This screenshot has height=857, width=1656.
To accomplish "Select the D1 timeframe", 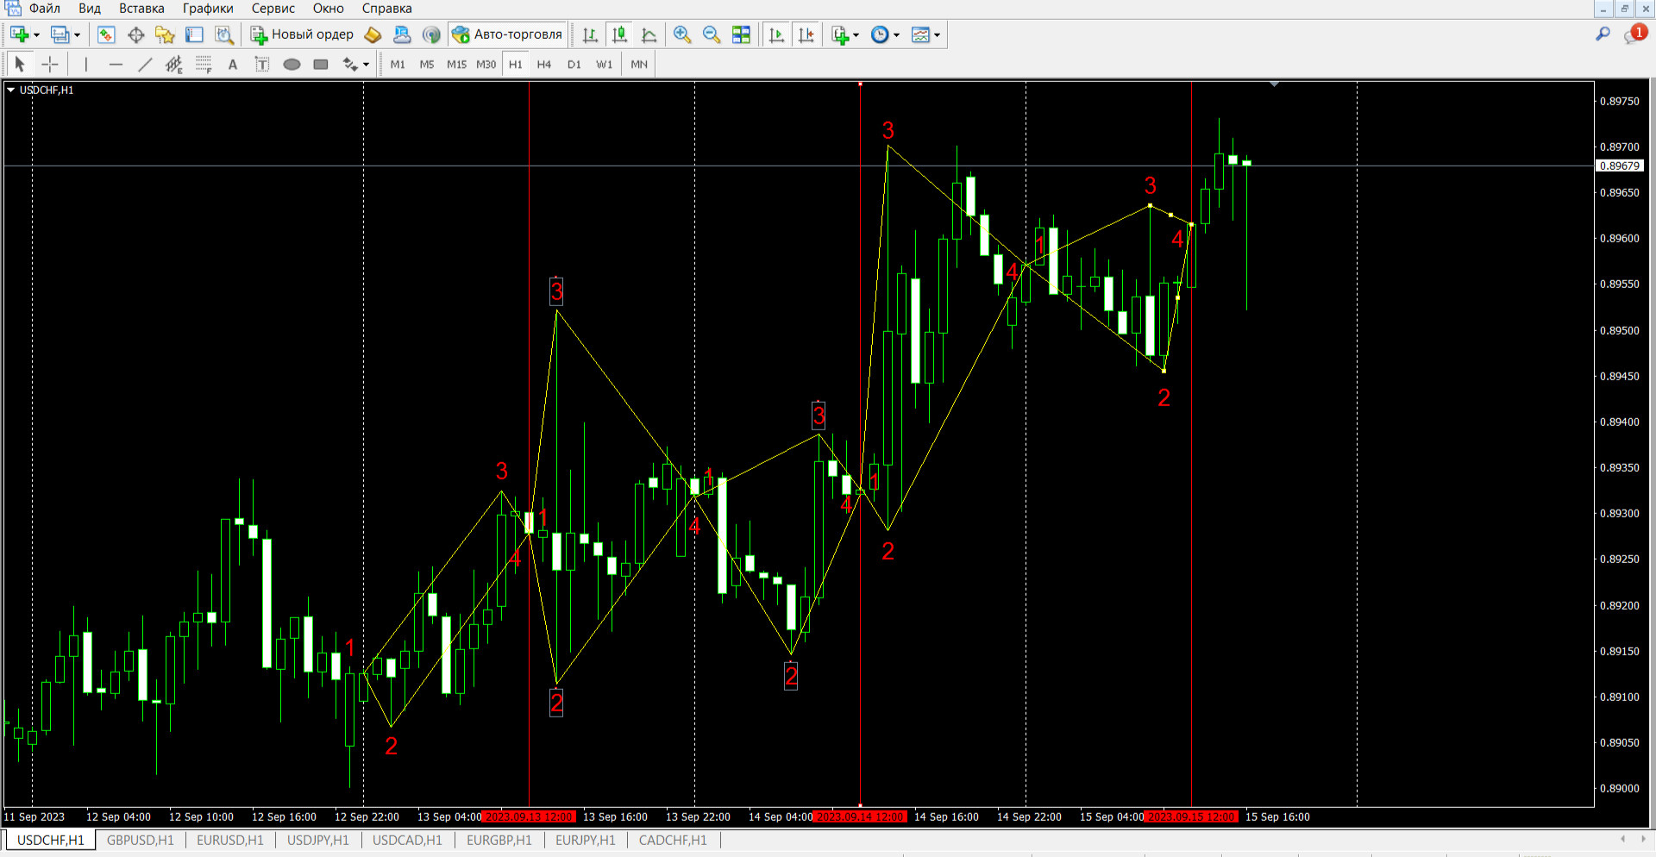I will (574, 64).
